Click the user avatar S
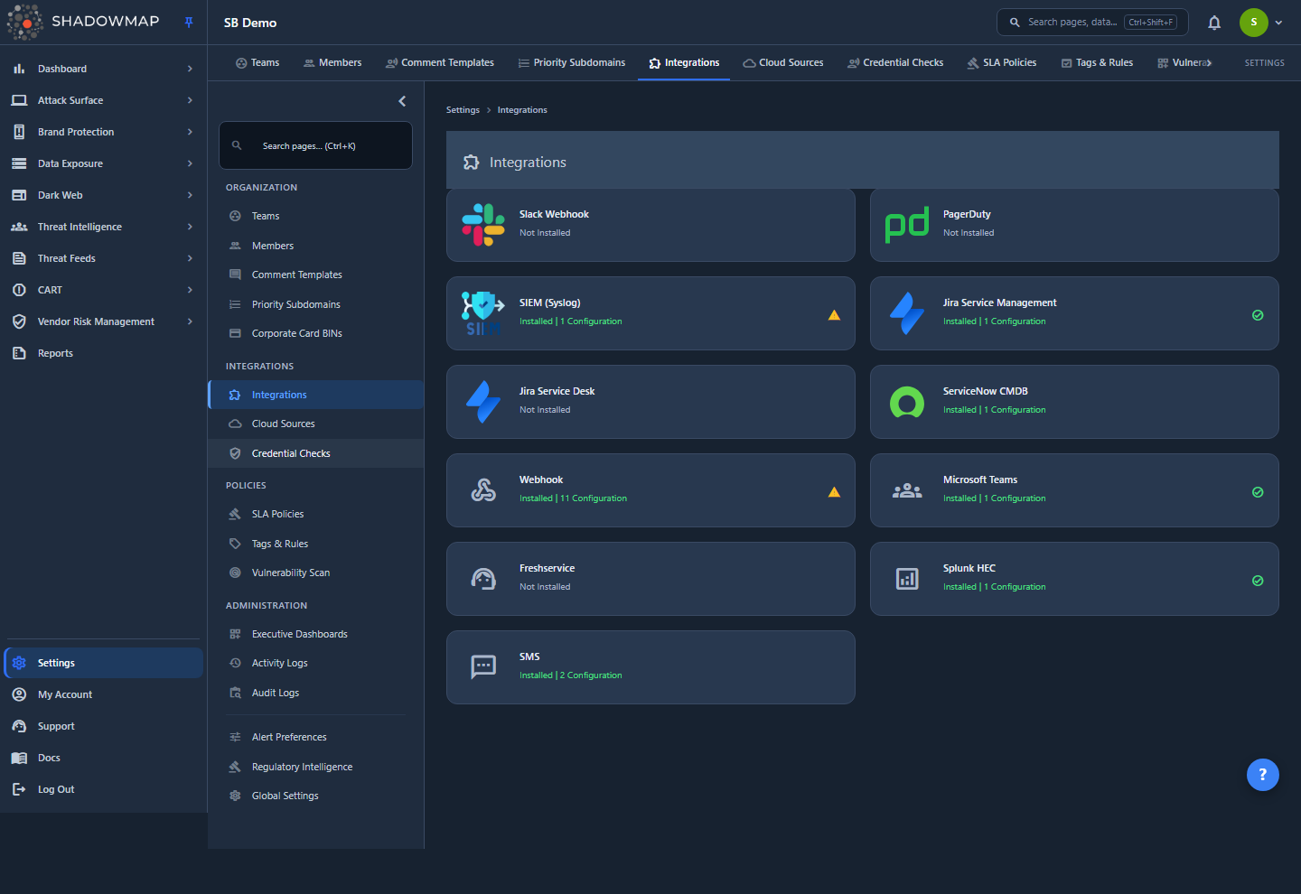The width and height of the screenshot is (1301, 894). 1253,23
